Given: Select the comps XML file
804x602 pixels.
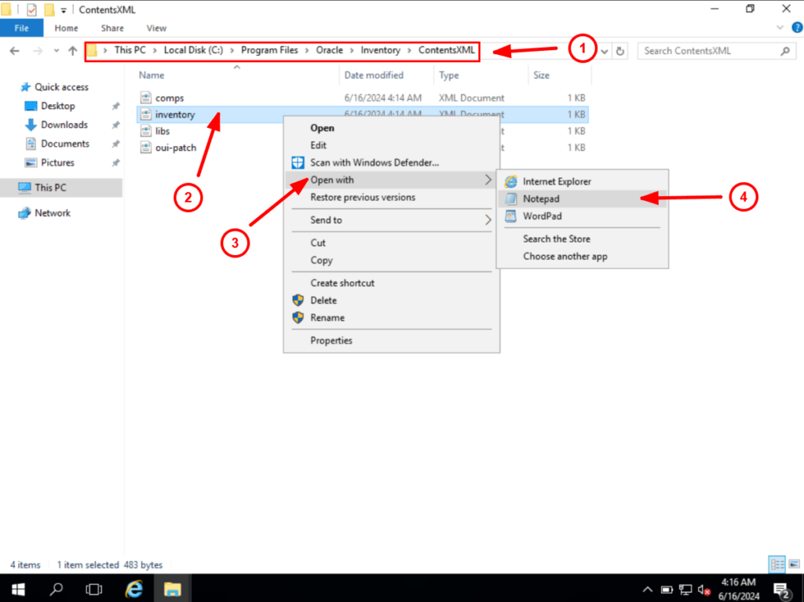Looking at the screenshot, I should pyautogui.click(x=170, y=98).
